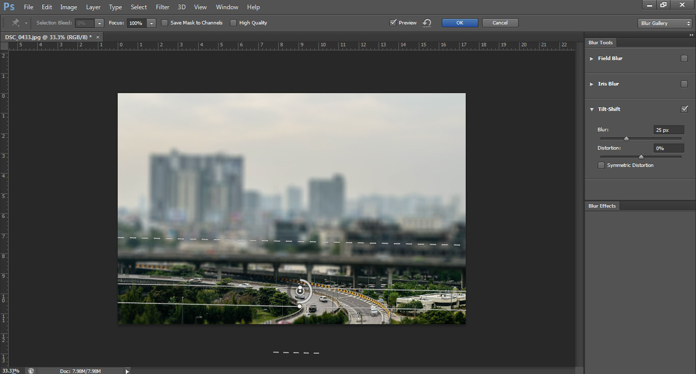Open the Filter menu
Screen dimensions: 696x374
point(163,7)
